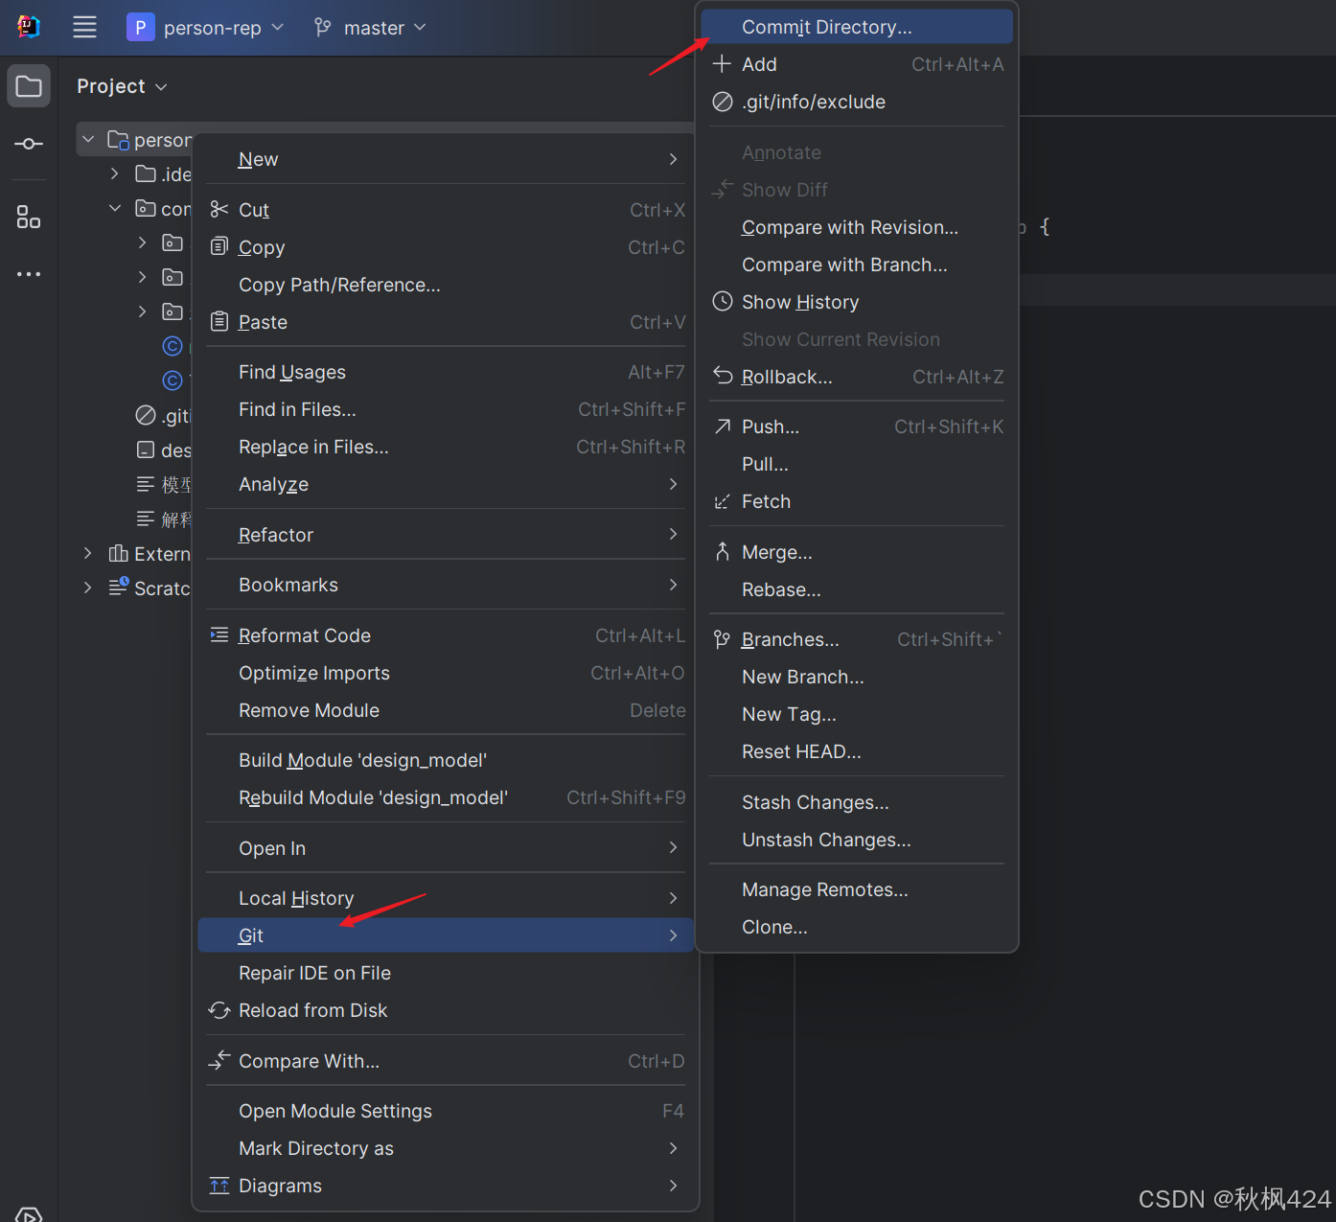Screen dimensions: 1336x1222
Task: Select Find in Files from the context menu
Action: 297,408
